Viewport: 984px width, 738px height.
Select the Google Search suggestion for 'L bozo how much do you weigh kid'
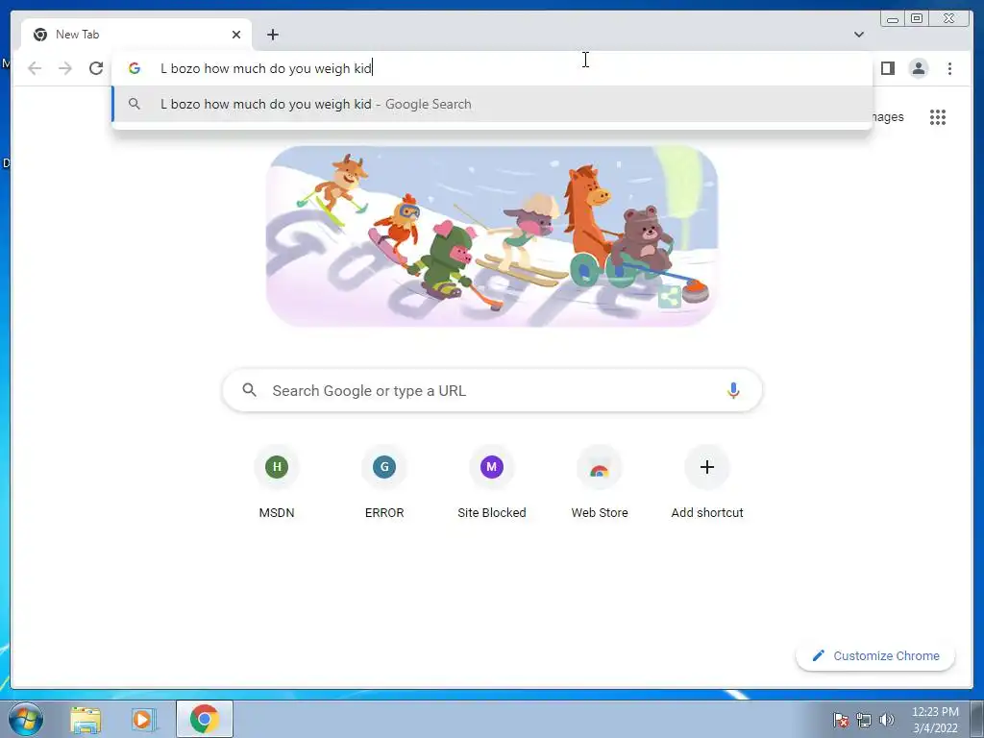tap(492, 104)
